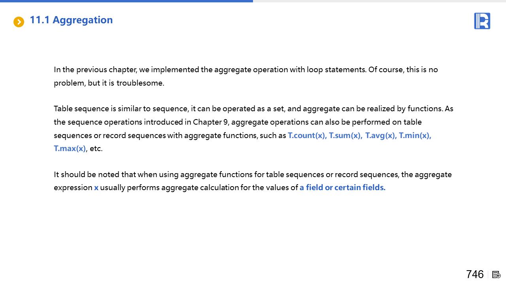
Task: Click the page number 746
Action: tap(475, 274)
